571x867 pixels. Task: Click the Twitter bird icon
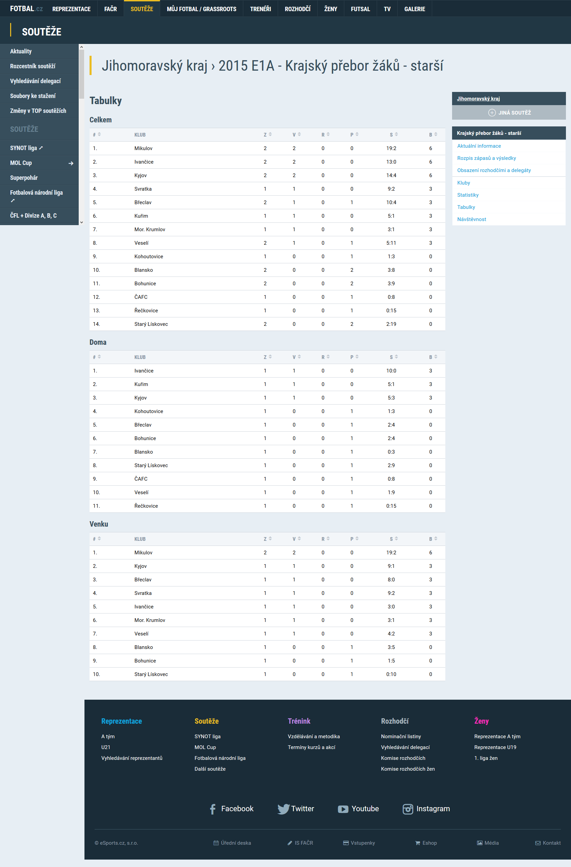[283, 809]
